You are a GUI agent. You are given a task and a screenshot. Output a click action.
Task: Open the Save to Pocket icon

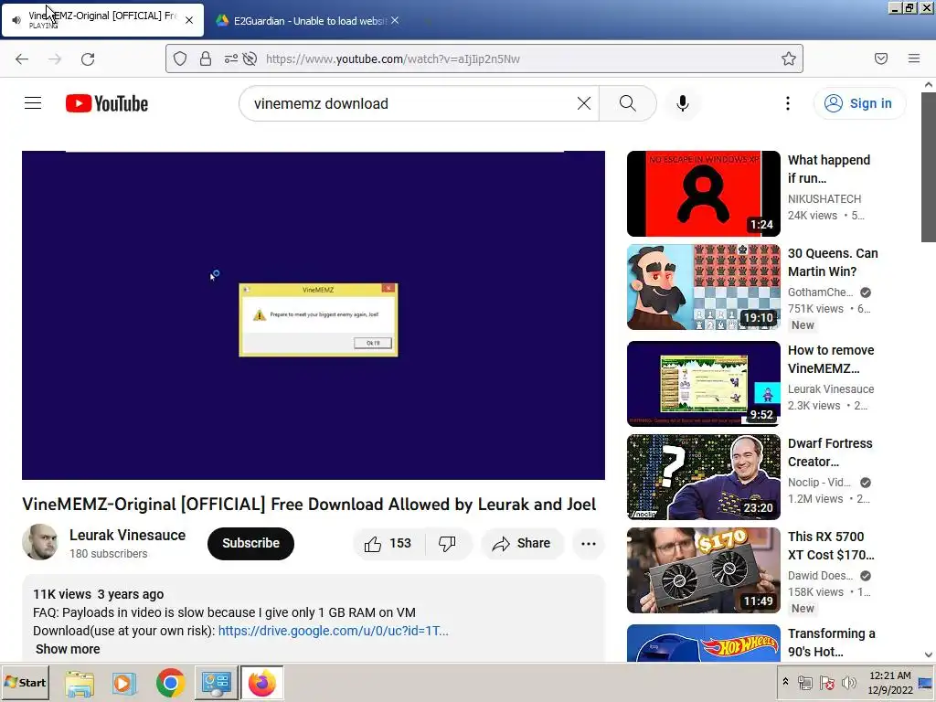(x=881, y=58)
